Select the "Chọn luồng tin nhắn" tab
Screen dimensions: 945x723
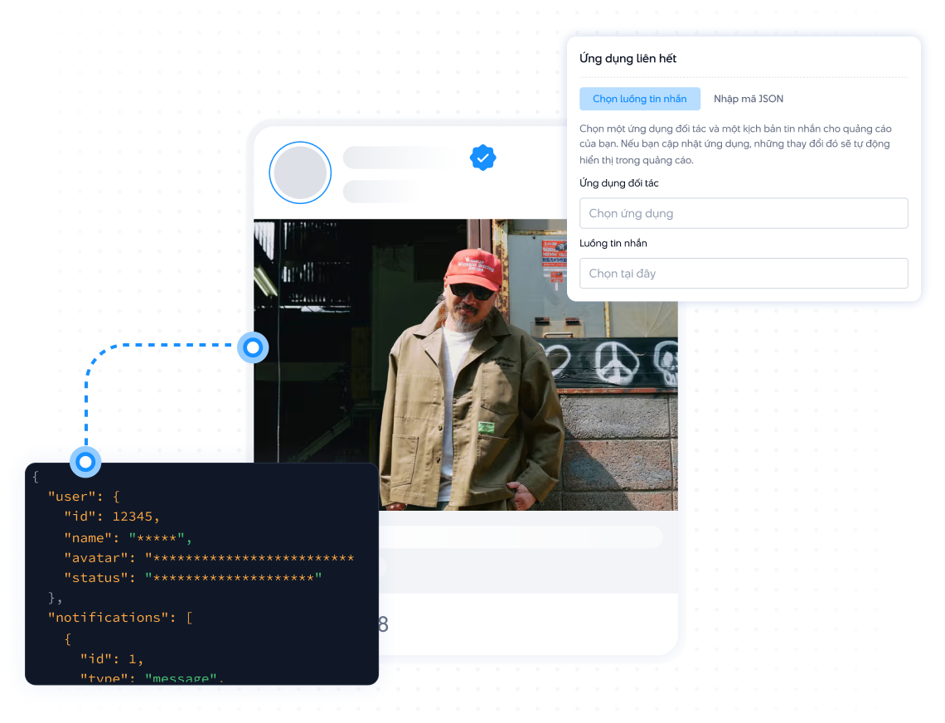tap(639, 99)
